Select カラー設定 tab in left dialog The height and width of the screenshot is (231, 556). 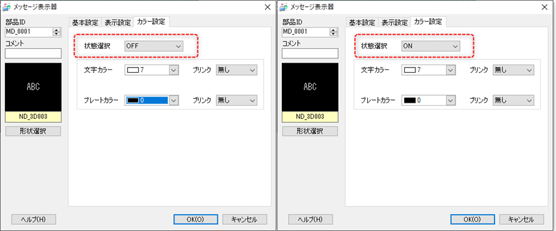tap(151, 21)
